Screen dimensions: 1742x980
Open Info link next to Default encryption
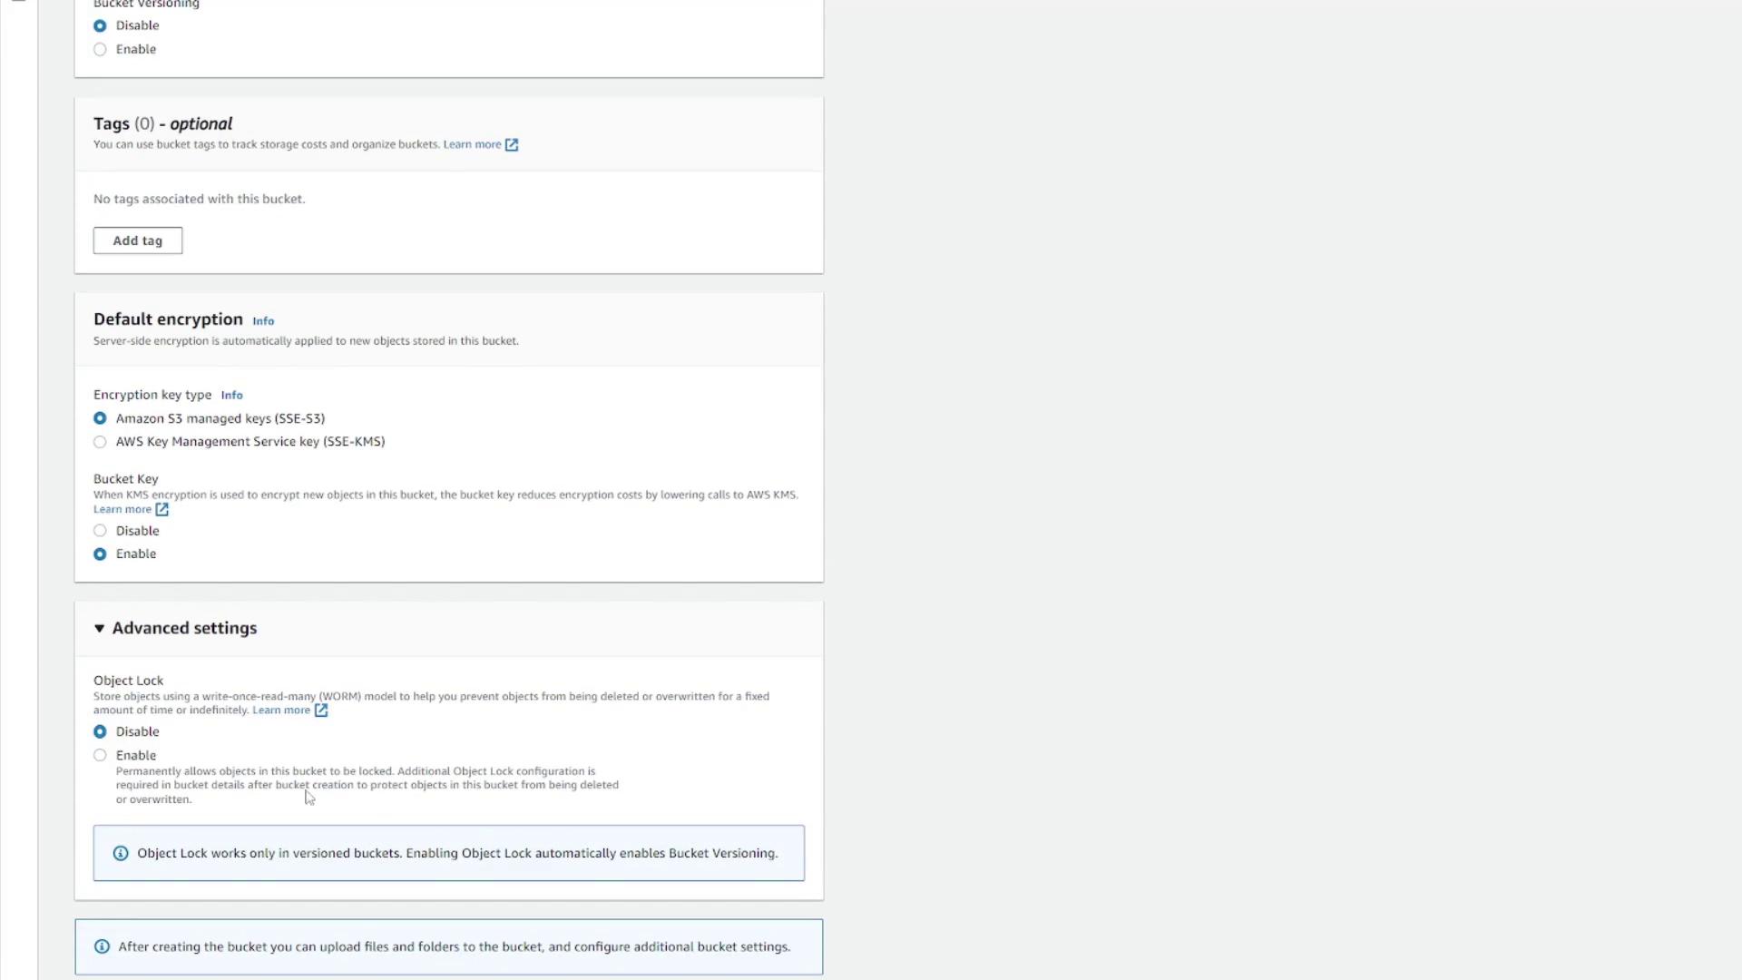(263, 321)
